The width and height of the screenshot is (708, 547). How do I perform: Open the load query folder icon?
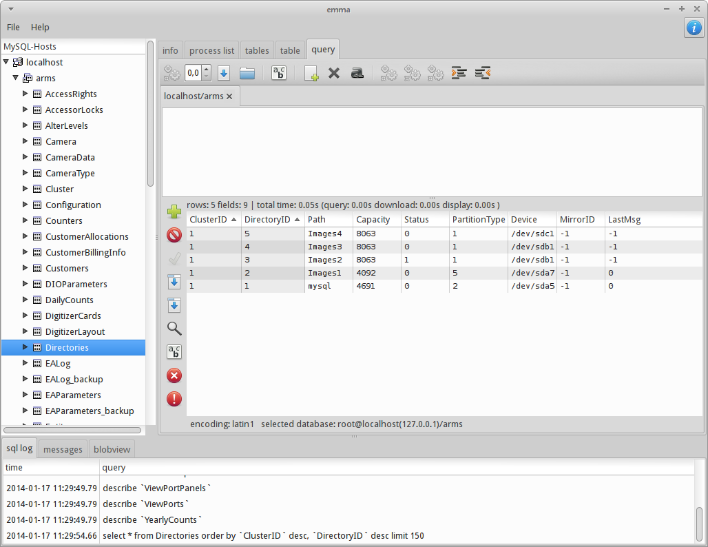(247, 73)
